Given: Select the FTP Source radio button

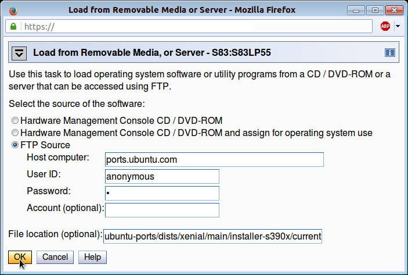Looking at the screenshot, I should tap(15, 145).
